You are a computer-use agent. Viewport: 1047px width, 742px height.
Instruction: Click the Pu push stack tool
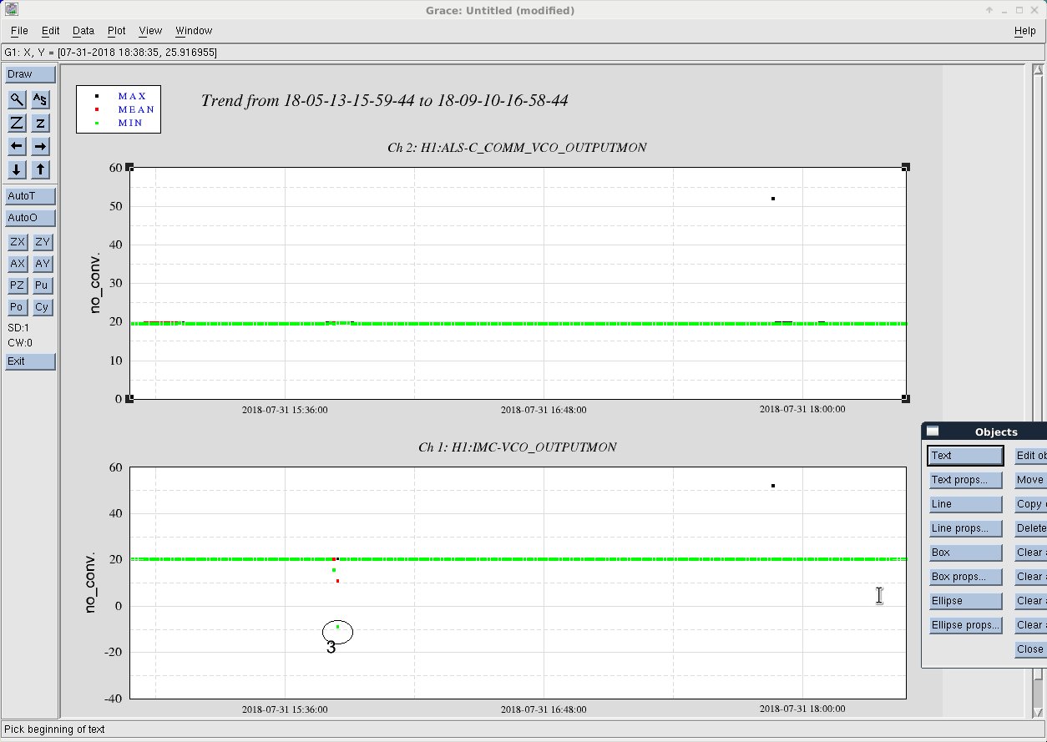point(43,285)
